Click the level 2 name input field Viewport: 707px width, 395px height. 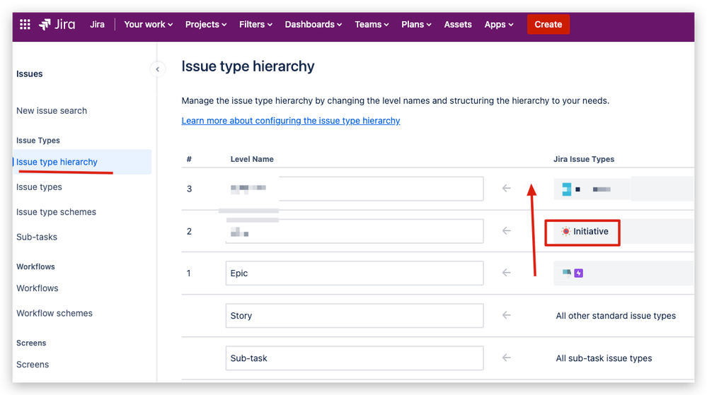[355, 231]
